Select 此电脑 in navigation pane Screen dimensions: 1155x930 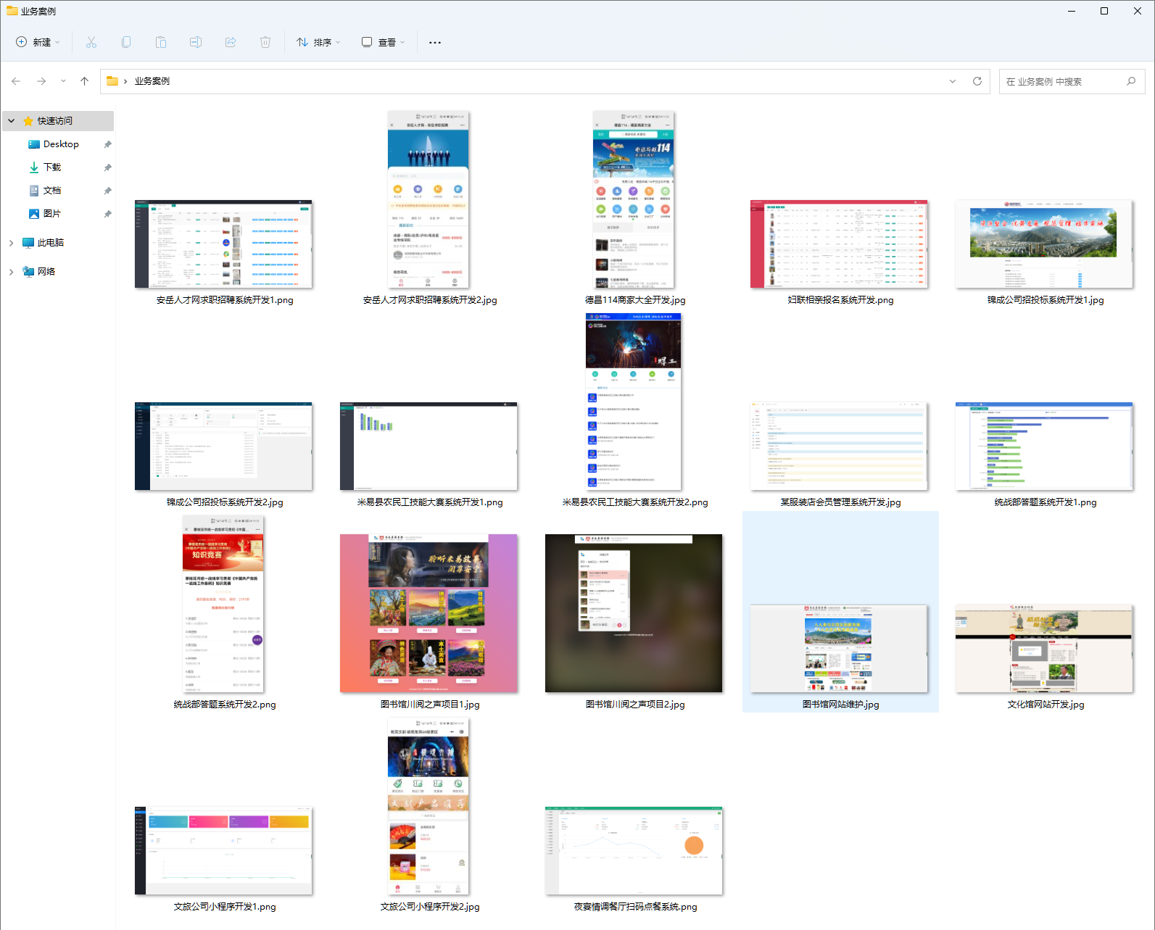pos(51,243)
